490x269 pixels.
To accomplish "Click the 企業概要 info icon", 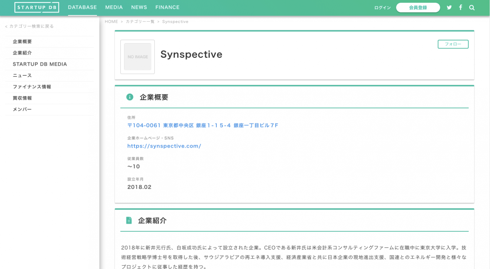I will pyautogui.click(x=130, y=97).
